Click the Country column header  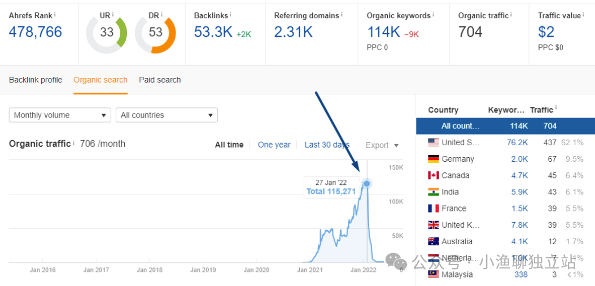pyautogui.click(x=443, y=110)
